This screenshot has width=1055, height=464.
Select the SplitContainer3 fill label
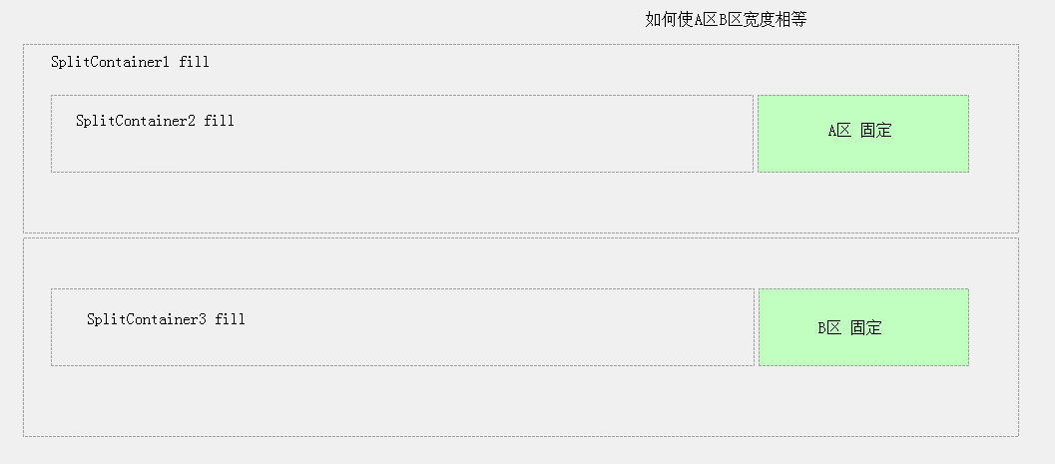coord(166,318)
